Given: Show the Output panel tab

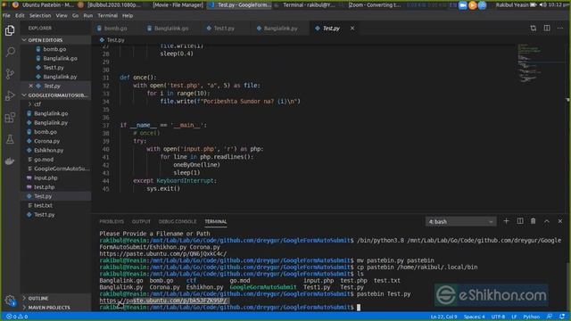Looking at the screenshot, I should tap(141, 222).
